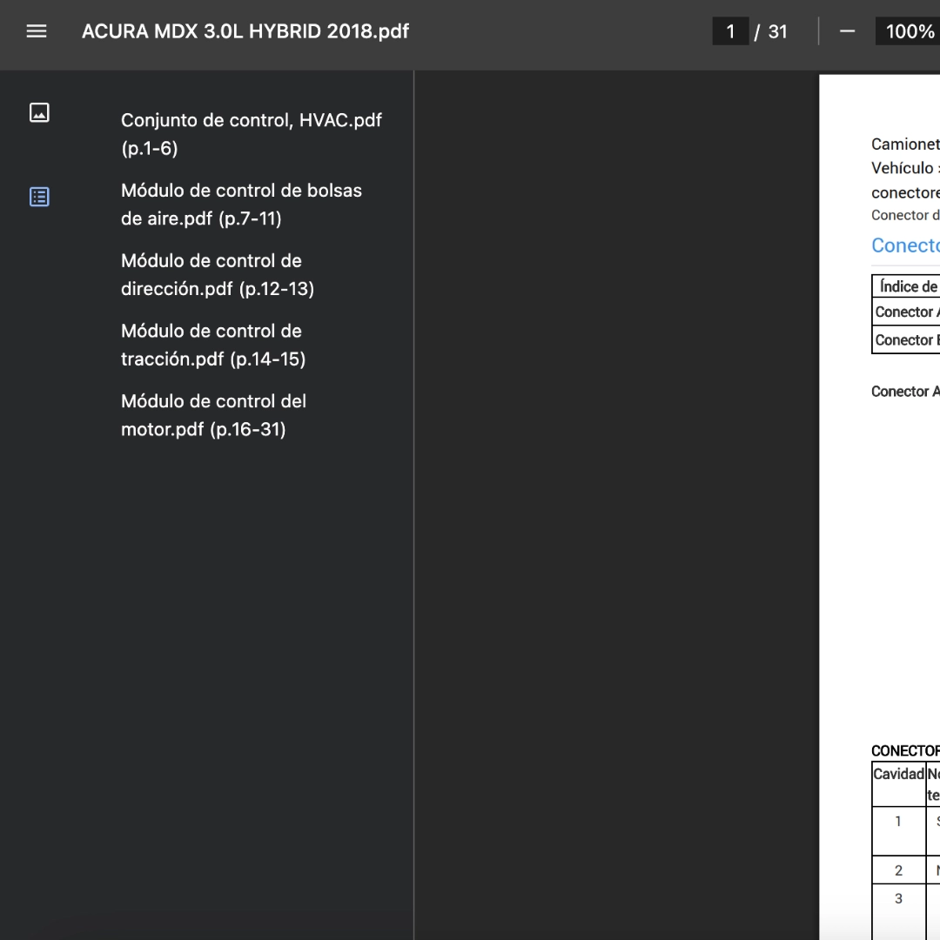Select Módulo de control del motor bookmark
Screen dimensions: 940x940
coord(213,415)
